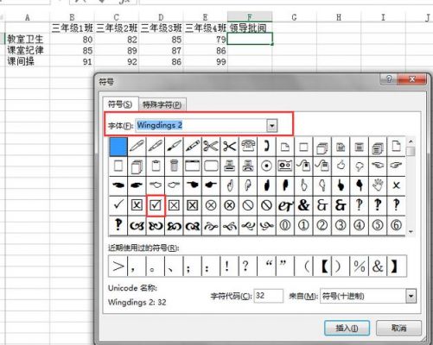Select the 课间操 row label cell
Image resolution: width=433 pixels, height=345 pixels.
point(28,61)
